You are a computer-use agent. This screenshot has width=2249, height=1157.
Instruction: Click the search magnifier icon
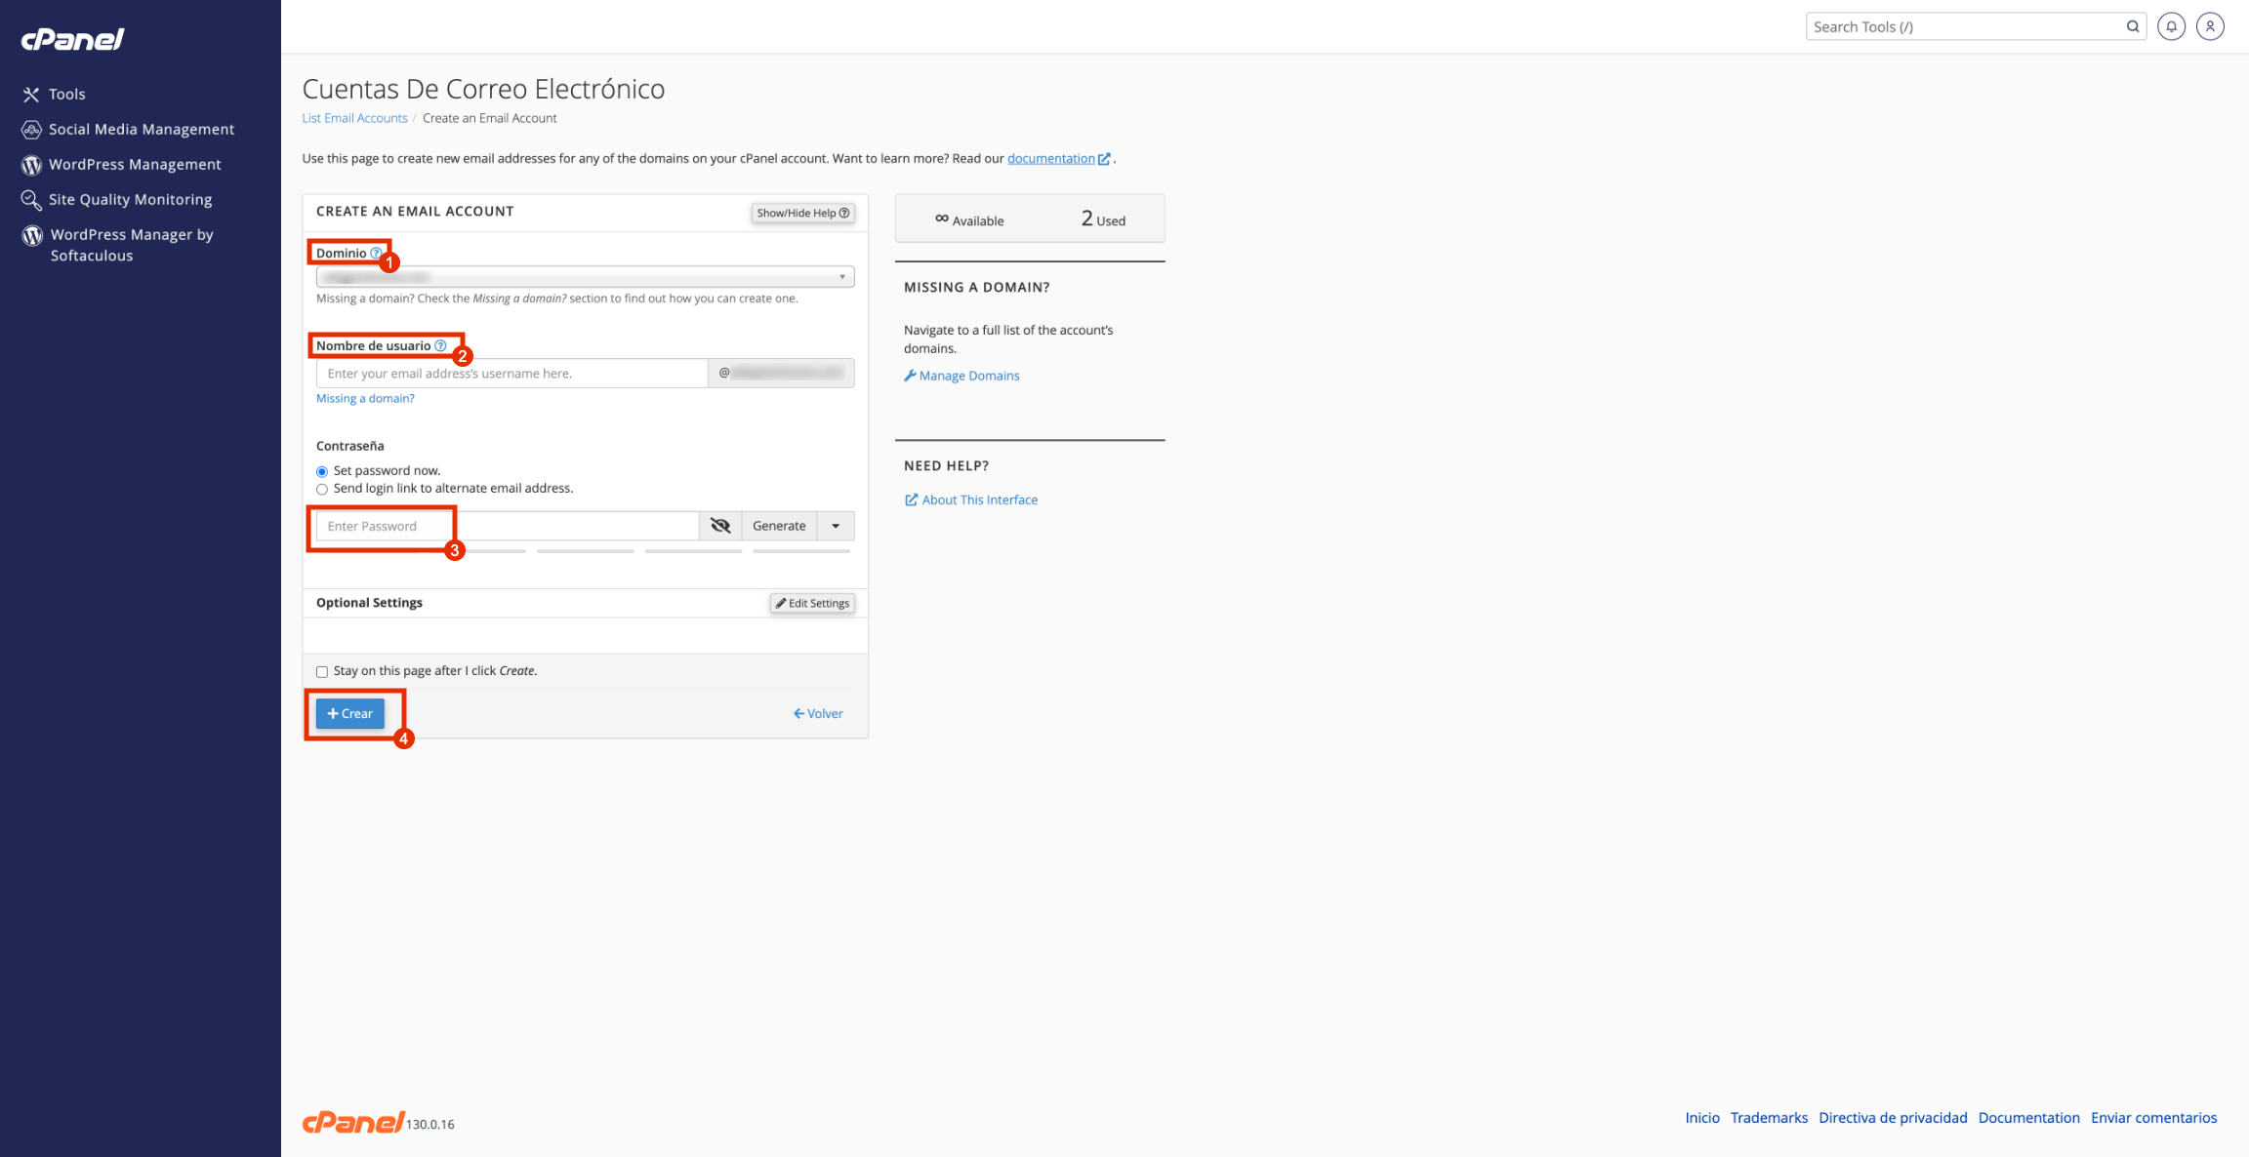(x=2132, y=26)
